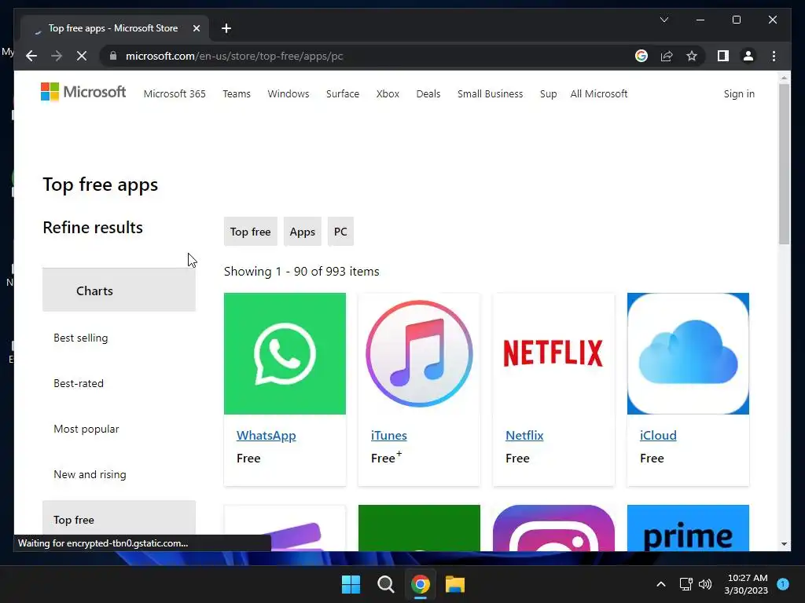This screenshot has height=603, width=805.
Task: Click the share page icon
Action: 667,56
